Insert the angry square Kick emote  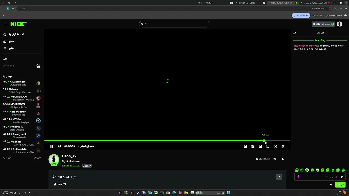click(302, 170)
